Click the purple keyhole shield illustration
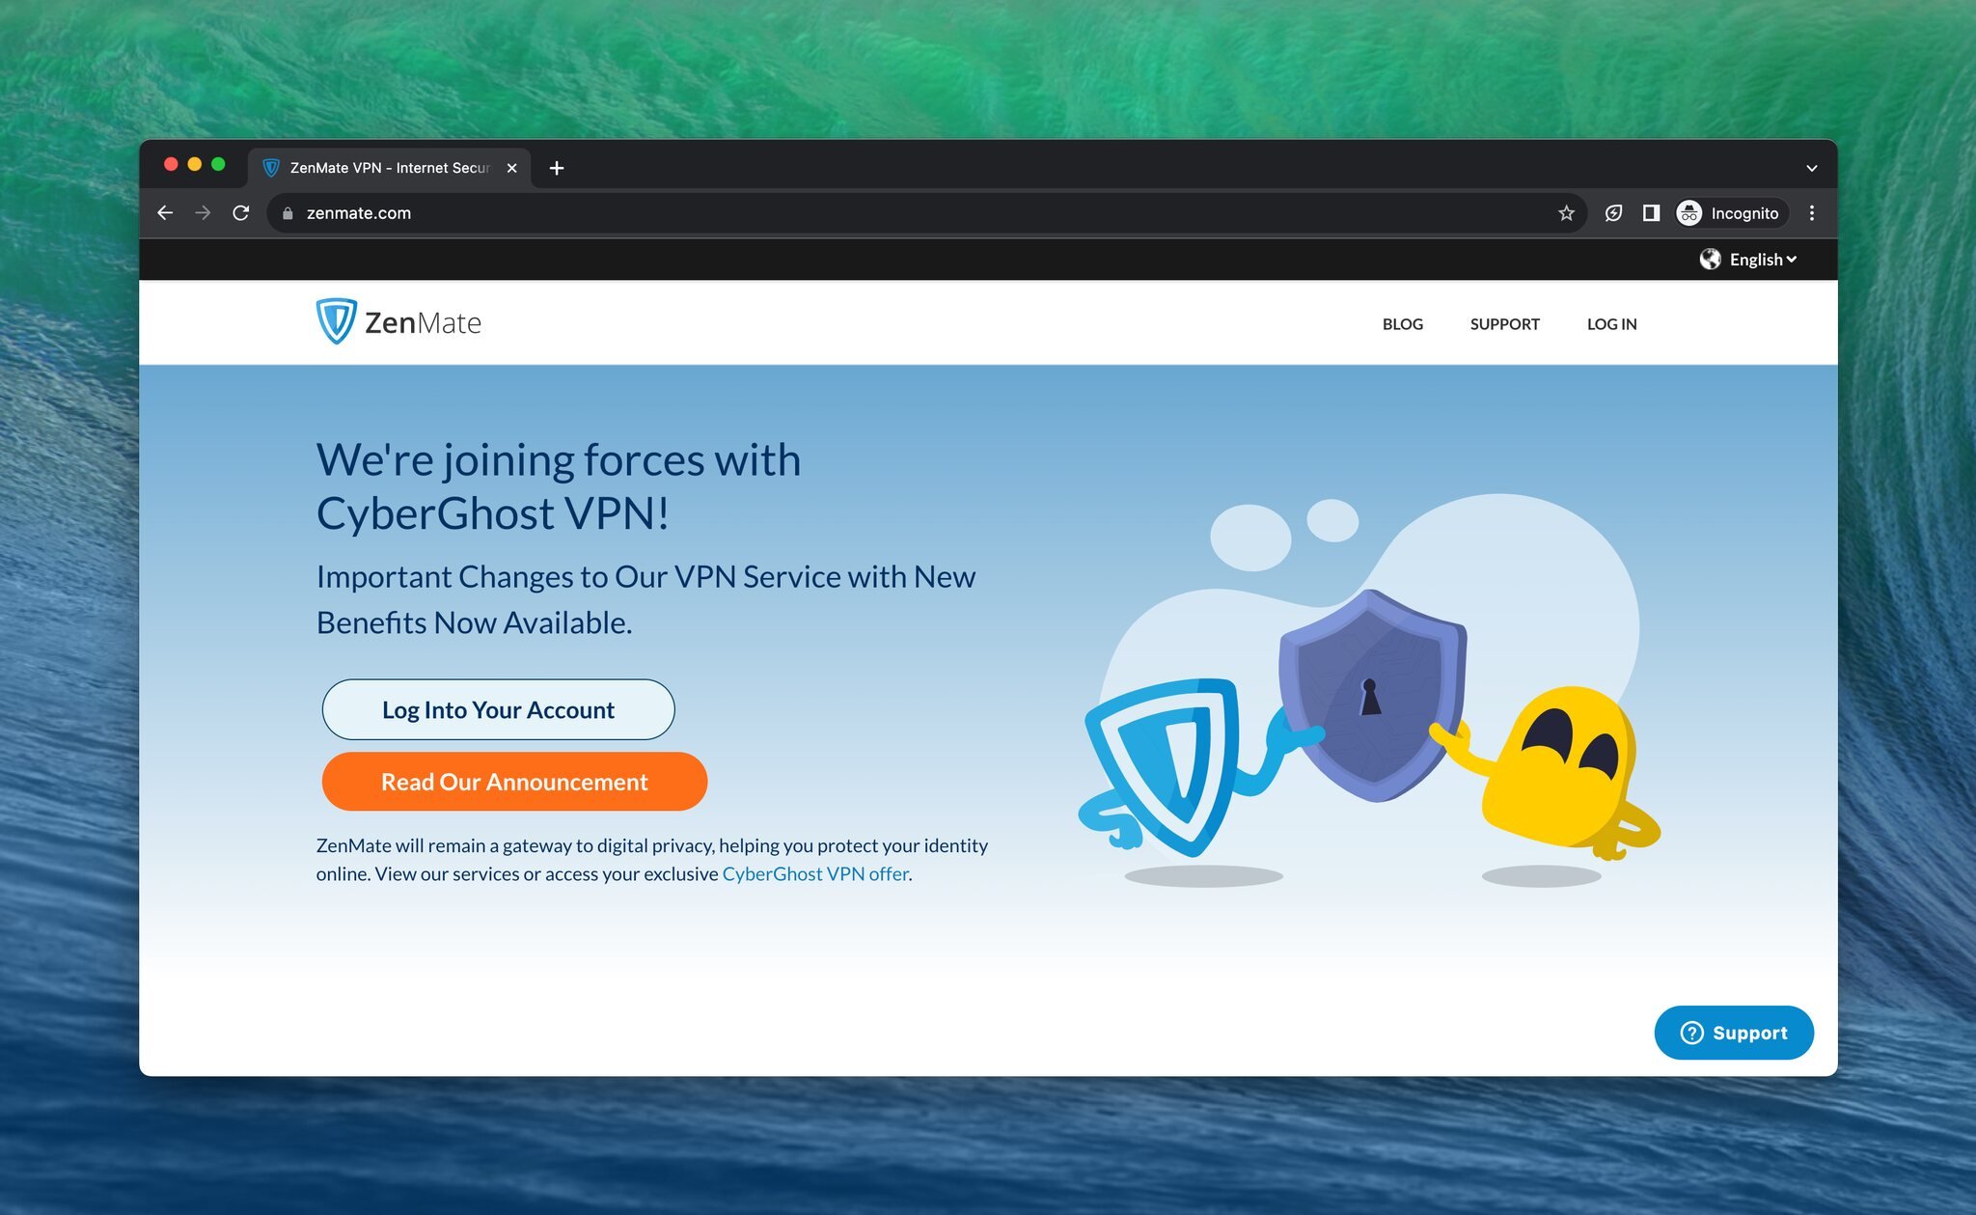Image resolution: width=1976 pixels, height=1215 pixels. pos(1372,695)
